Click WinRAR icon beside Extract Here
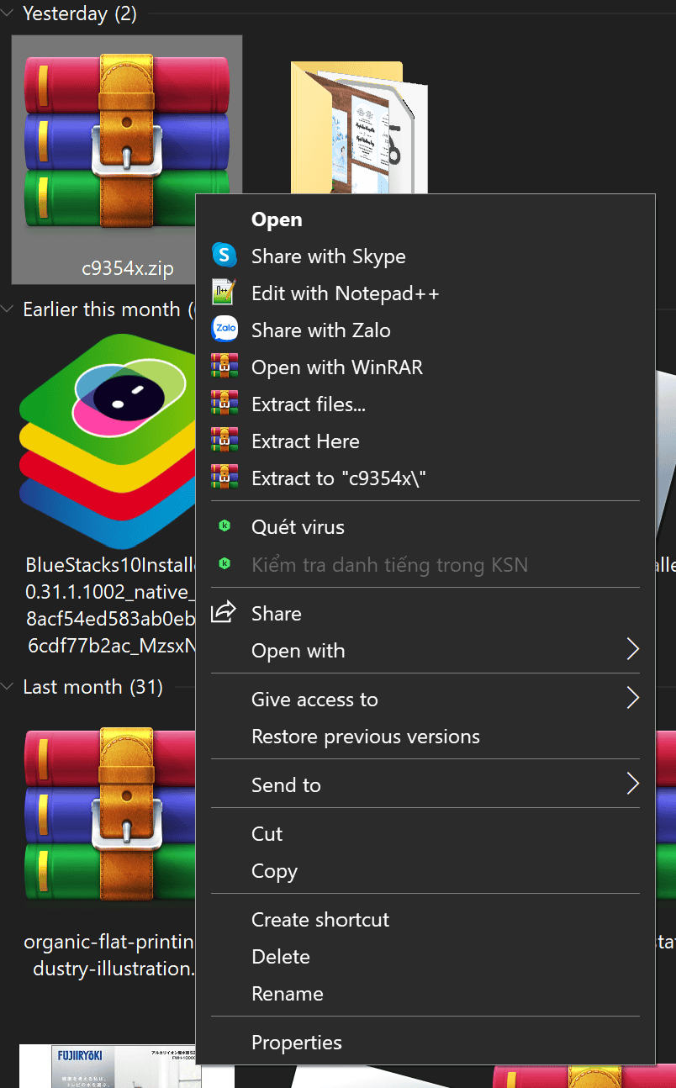The image size is (676, 1088). coord(224,441)
